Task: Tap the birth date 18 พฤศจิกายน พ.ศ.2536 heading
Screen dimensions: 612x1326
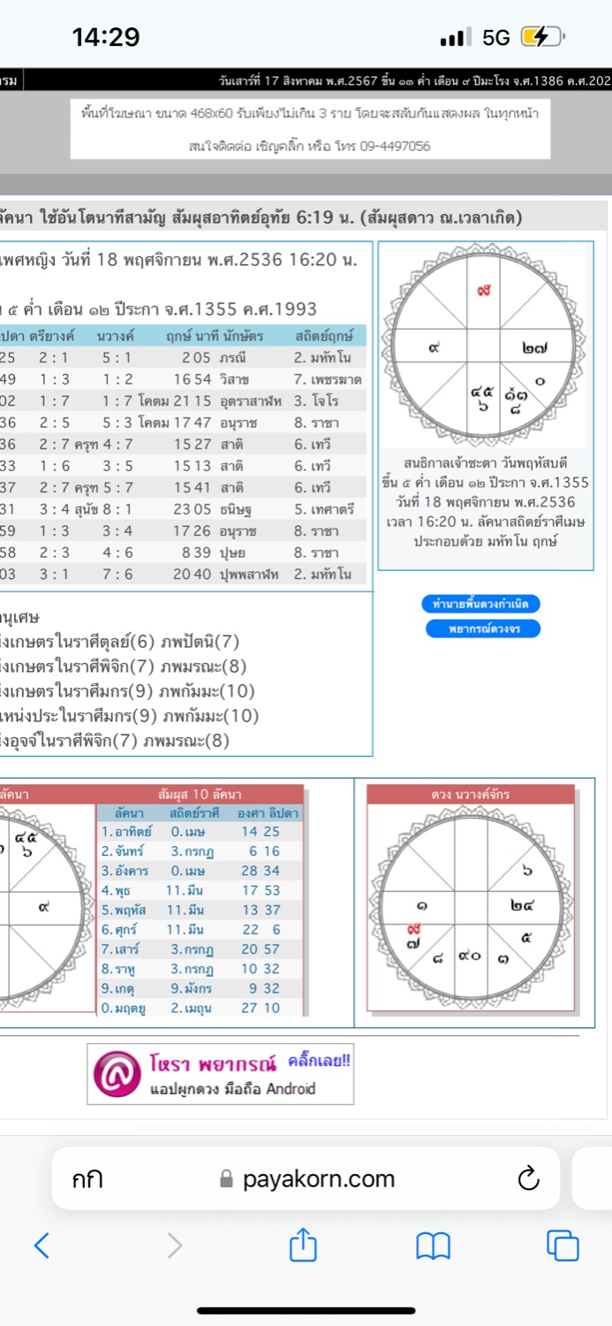Action: point(178,260)
